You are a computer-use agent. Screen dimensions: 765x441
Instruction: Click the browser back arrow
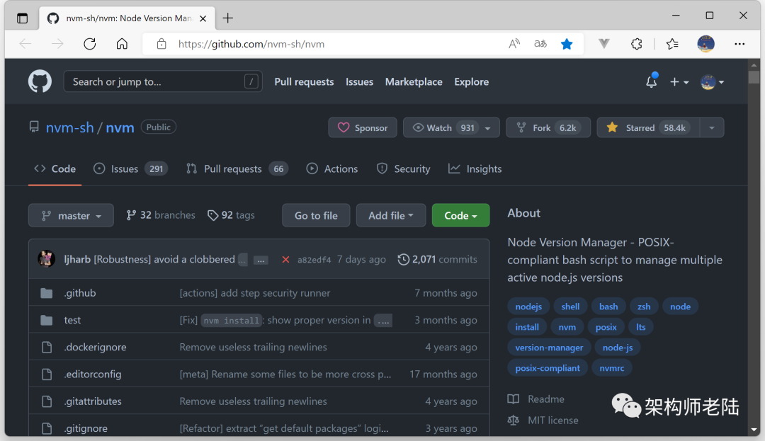point(25,44)
